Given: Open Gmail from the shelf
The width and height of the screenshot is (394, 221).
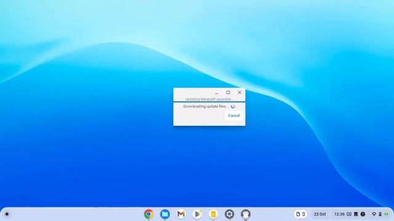Looking at the screenshot, I should pyautogui.click(x=181, y=214).
